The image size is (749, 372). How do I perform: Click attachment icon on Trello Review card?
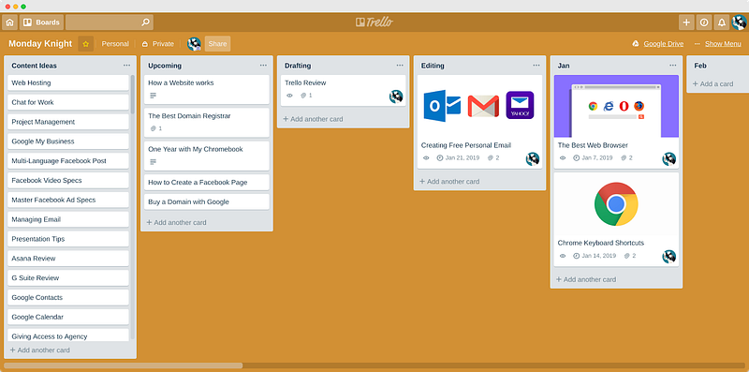pyautogui.click(x=303, y=96)
